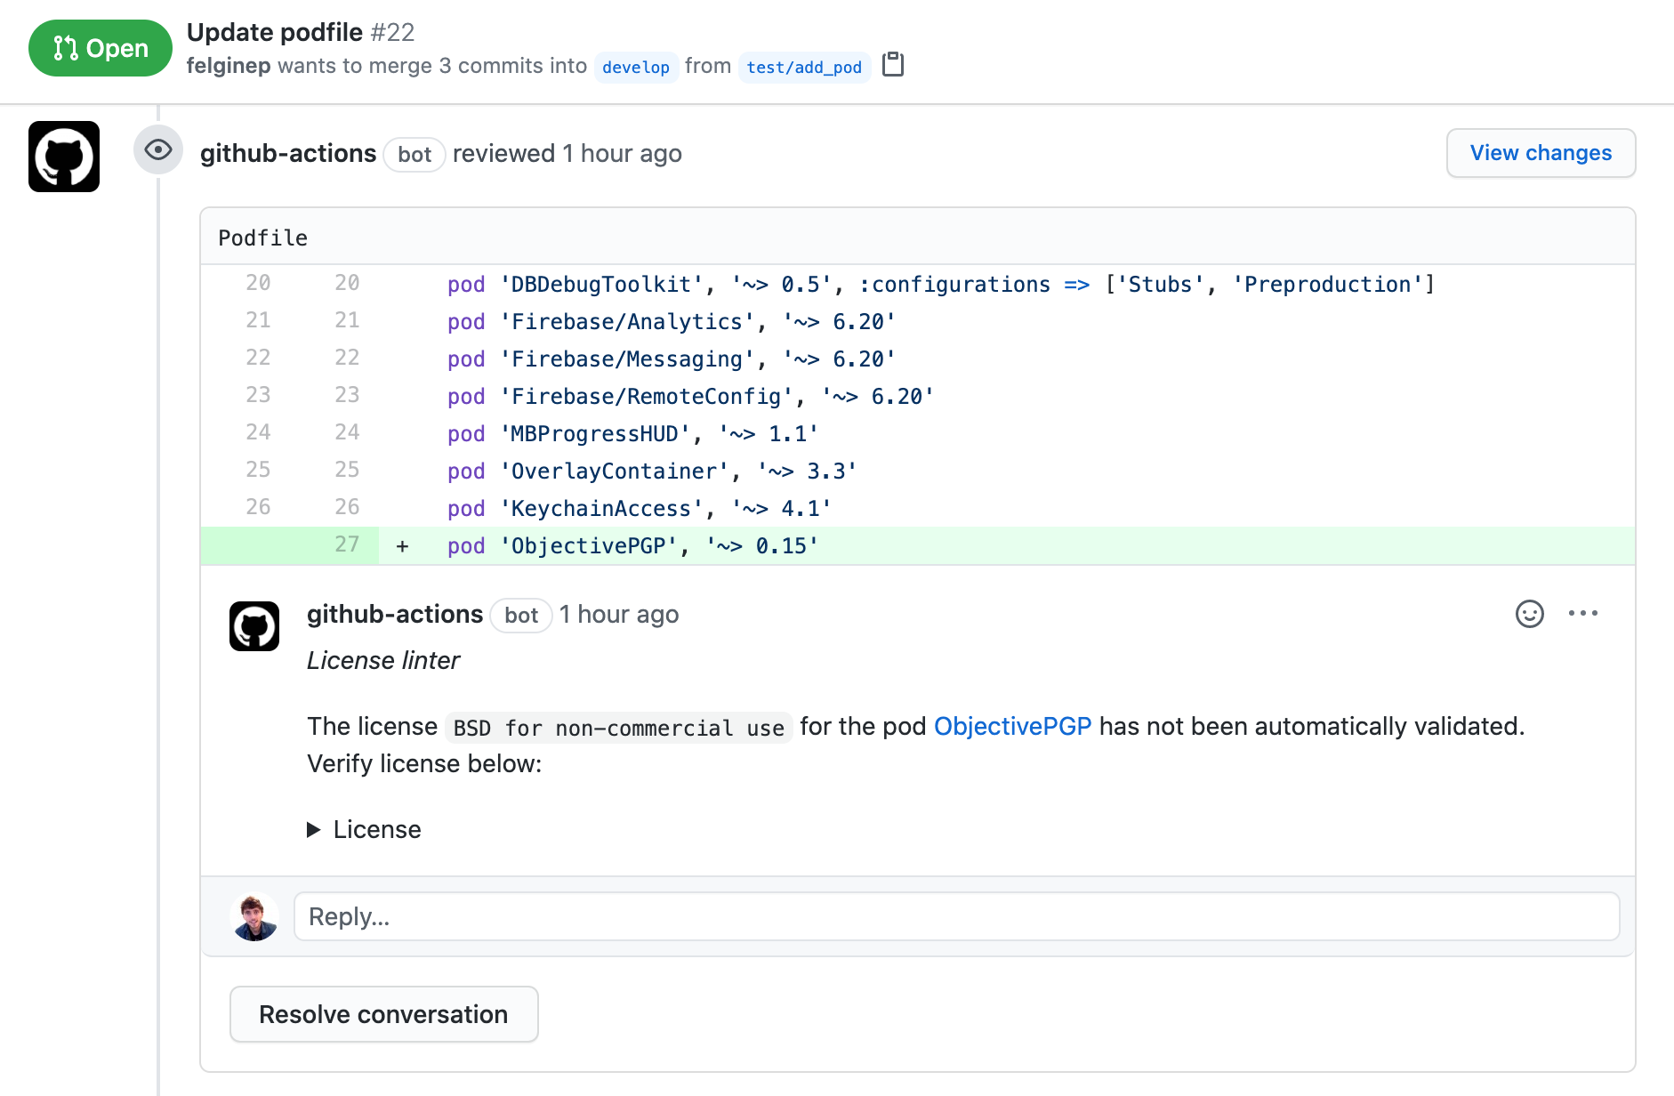The image size is (1674, 1096).
Task: Open the test/add_pod head branch
Action: coord(804,67)
